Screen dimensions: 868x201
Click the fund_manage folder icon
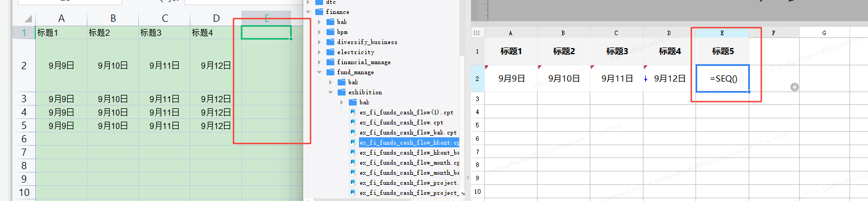(x=330, y=72)
